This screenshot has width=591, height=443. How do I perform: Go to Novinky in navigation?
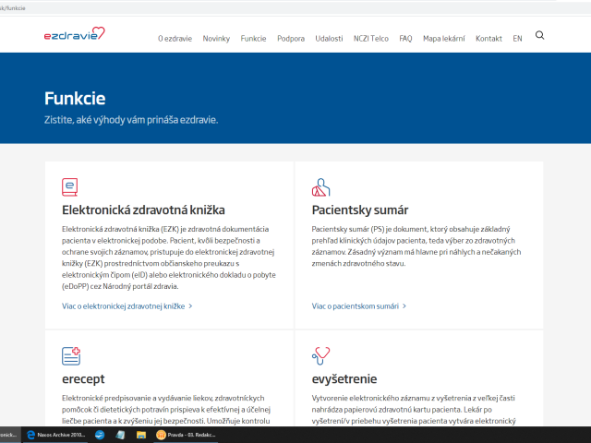point(216,39)
